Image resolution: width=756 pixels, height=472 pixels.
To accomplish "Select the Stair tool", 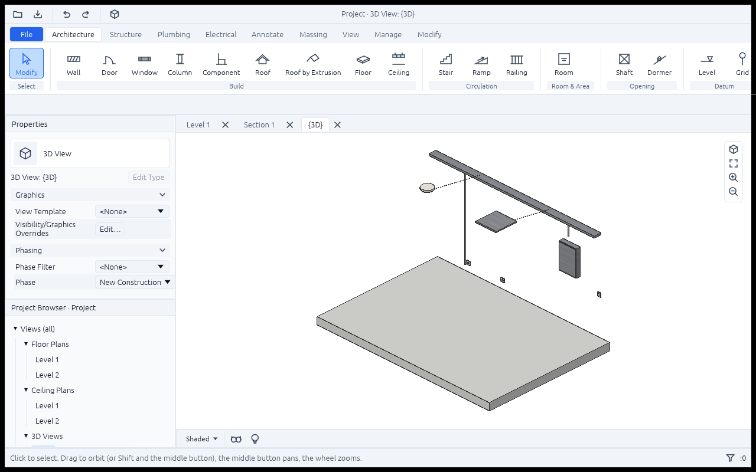I will coord(446,64).
